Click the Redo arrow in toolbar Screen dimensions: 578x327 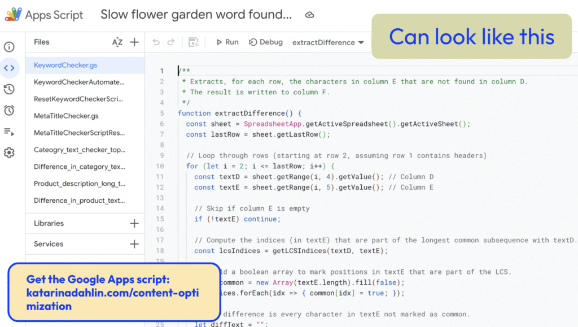[170, 42]
